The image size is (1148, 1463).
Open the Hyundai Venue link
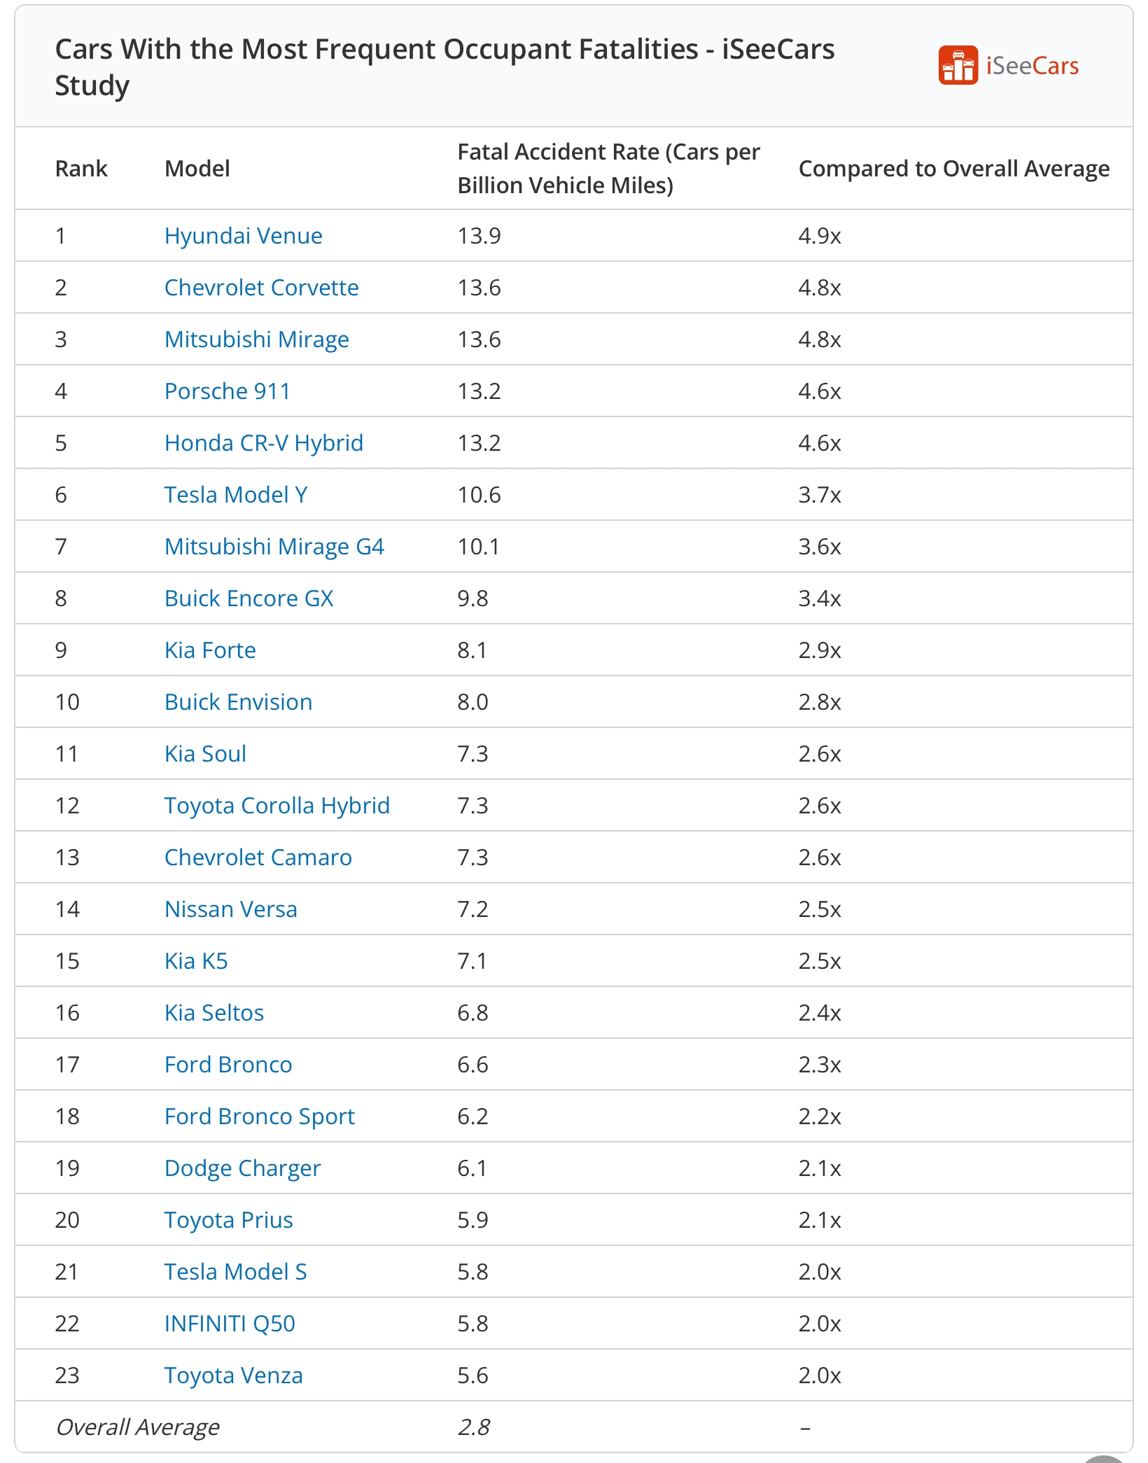click(x=243, y=236)
